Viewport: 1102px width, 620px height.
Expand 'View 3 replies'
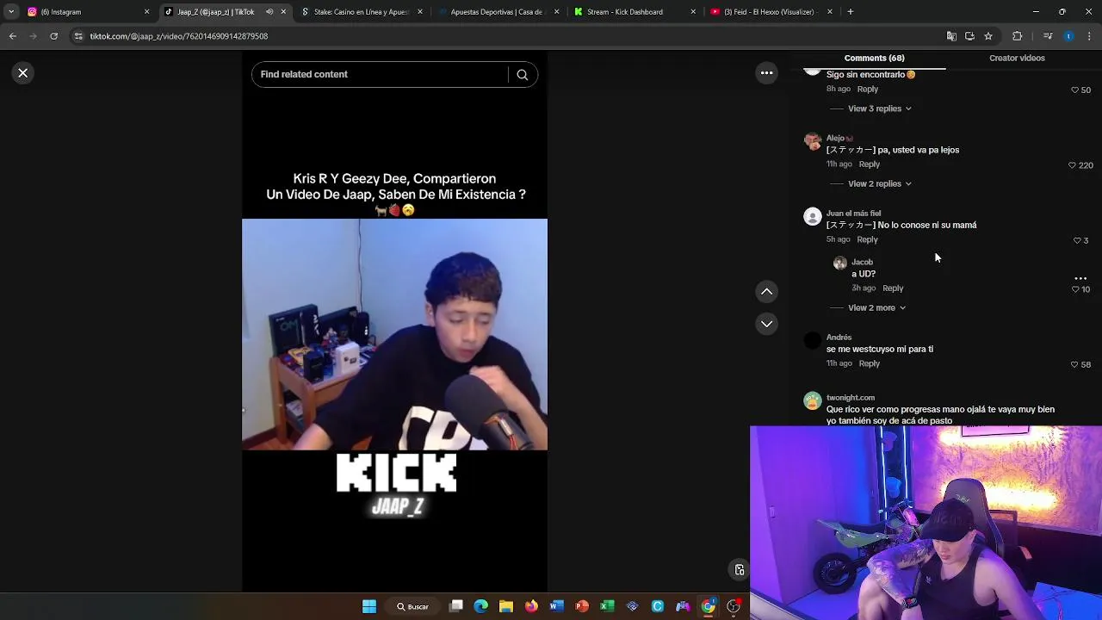point(880,108)
